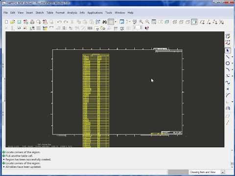Select the Point sketch tool
This screenshot has width=235, height=176.
click(x=228, y=89)
